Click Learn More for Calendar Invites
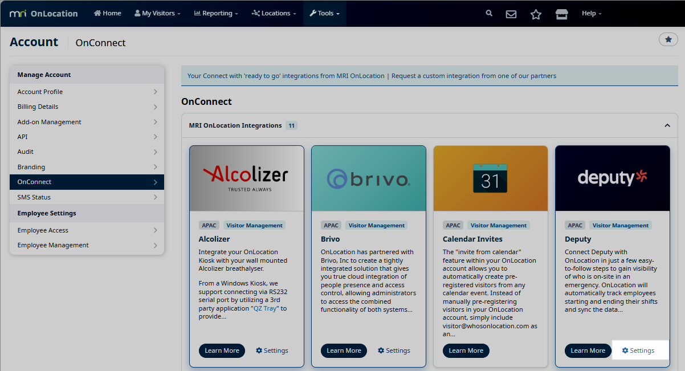685x371 pixels. [x=466, y=350]
